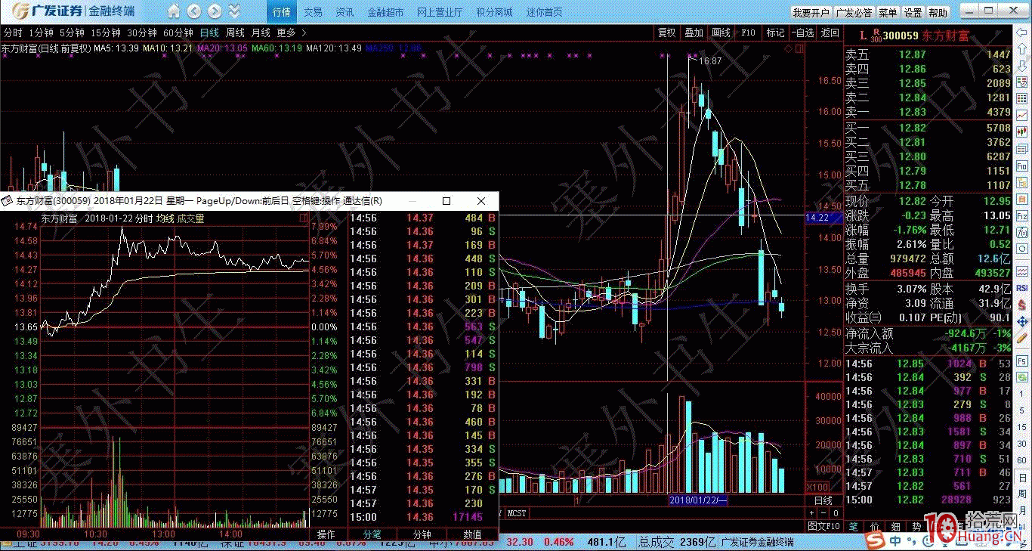
Task: Select the 分钟 tab in popup window
Action: pyautogui.click(x=422, y=534)
